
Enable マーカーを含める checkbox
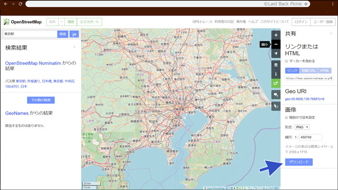(287, 61)
